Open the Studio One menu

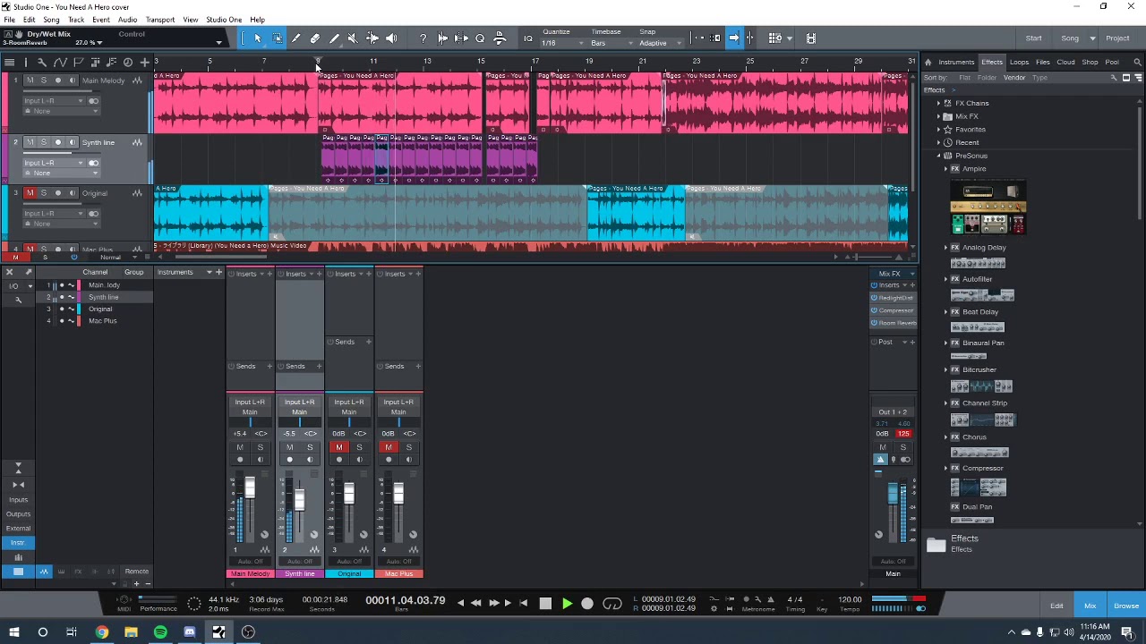(x=224, y=20)
